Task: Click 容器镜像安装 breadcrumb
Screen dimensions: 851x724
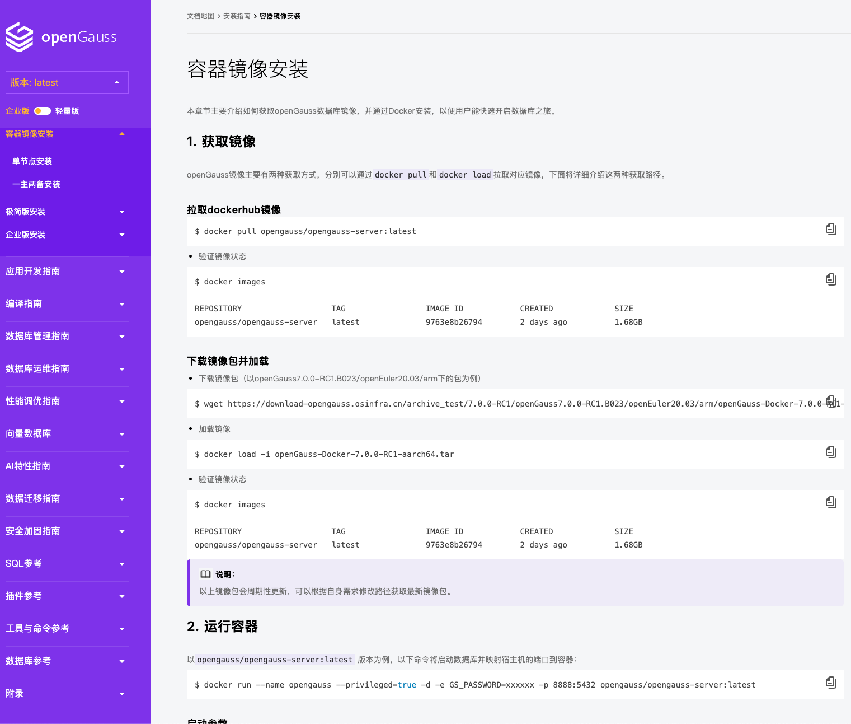Action: (280, 16)
